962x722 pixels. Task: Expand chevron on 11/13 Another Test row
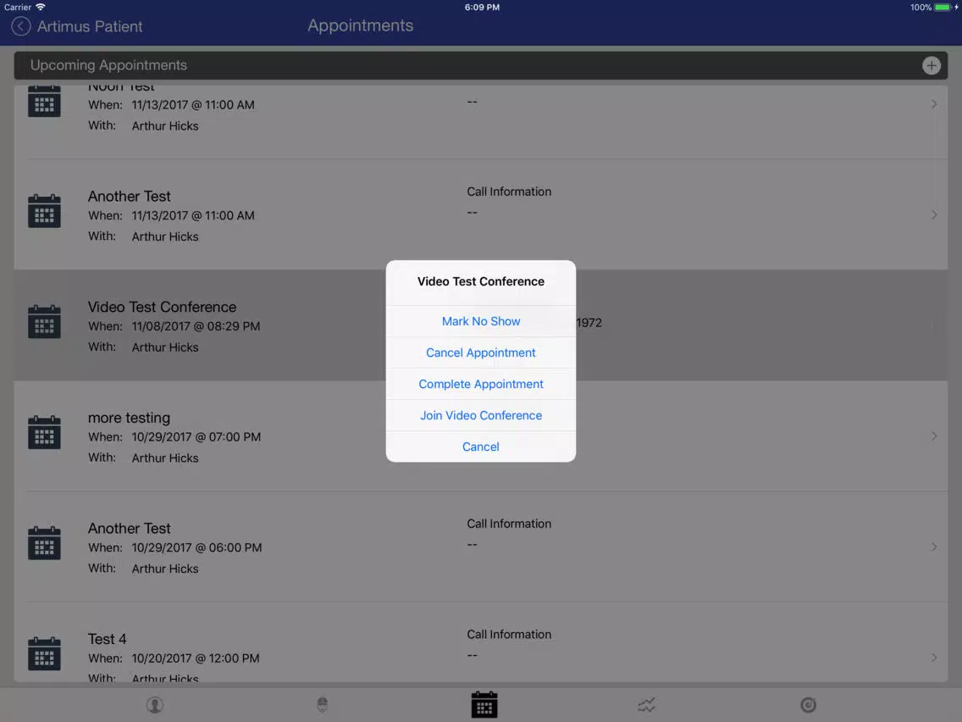934,214
